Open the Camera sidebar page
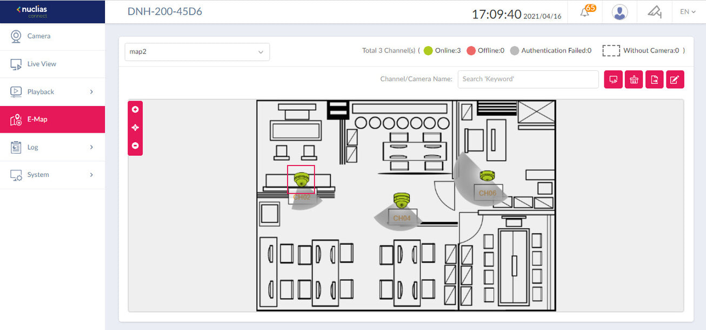The height and width of the screenshot is (330, 706). pos(39,36)
